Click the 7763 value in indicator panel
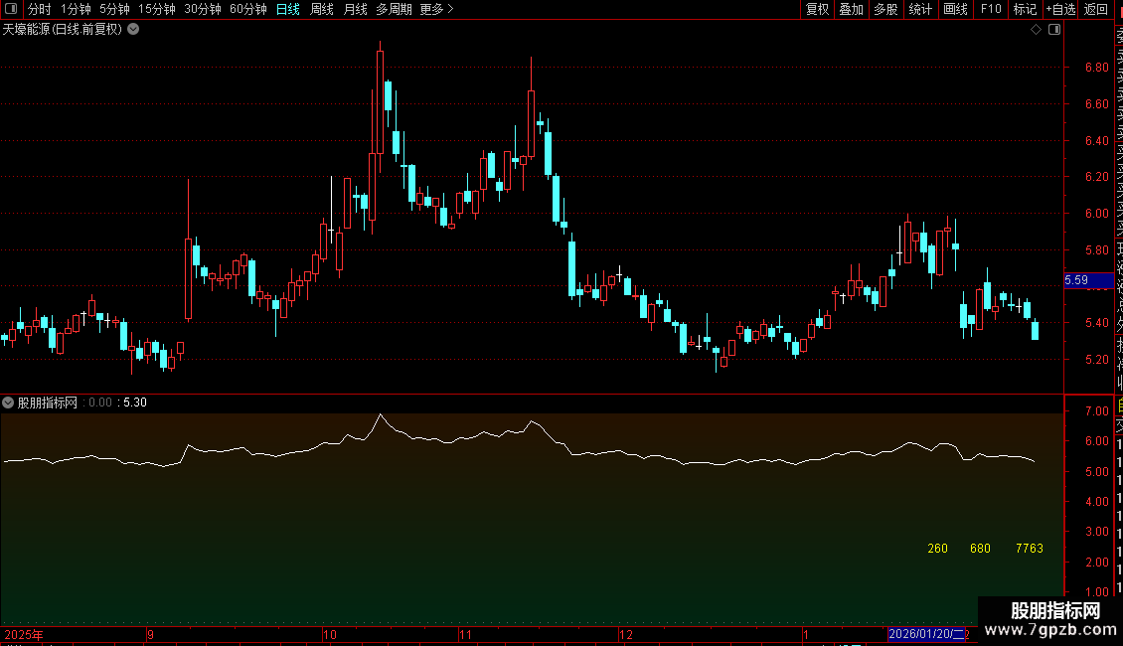The image size is (1123, 646). coord(1030,549)
